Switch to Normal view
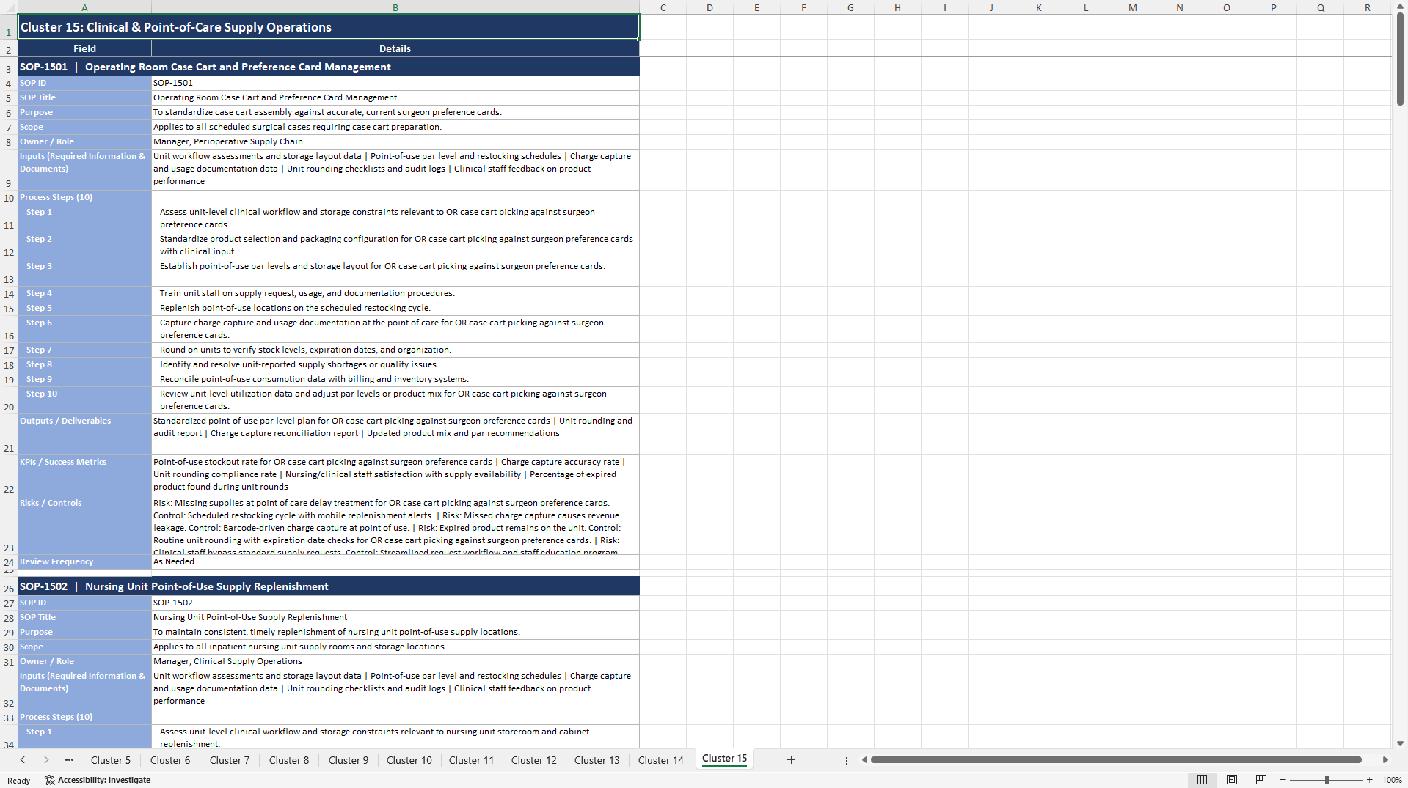The width and height of the screenshot is (1408, 788). point(1202,780)
